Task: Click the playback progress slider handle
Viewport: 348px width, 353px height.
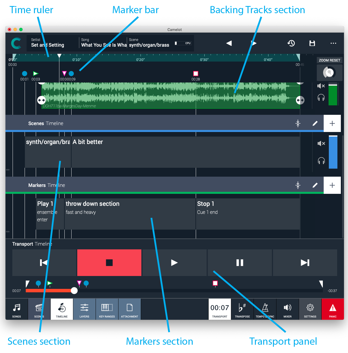Action: coord(74,290)
